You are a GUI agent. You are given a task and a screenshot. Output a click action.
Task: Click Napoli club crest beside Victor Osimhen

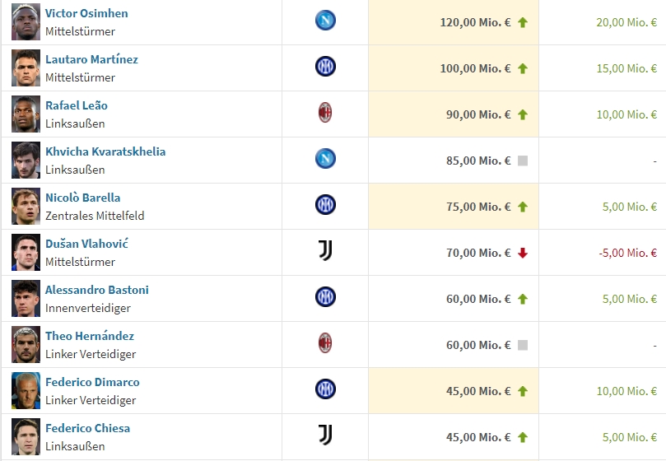(325, 21)
